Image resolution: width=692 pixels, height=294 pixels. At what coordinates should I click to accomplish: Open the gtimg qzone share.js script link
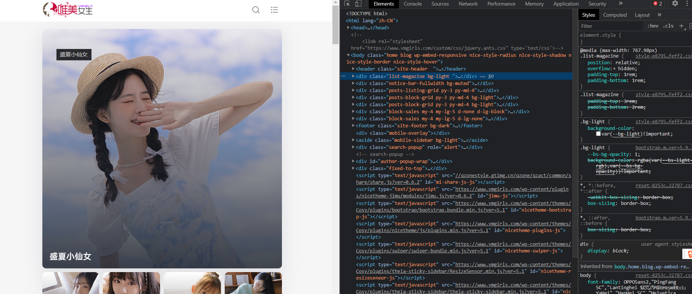pos(463,179)
